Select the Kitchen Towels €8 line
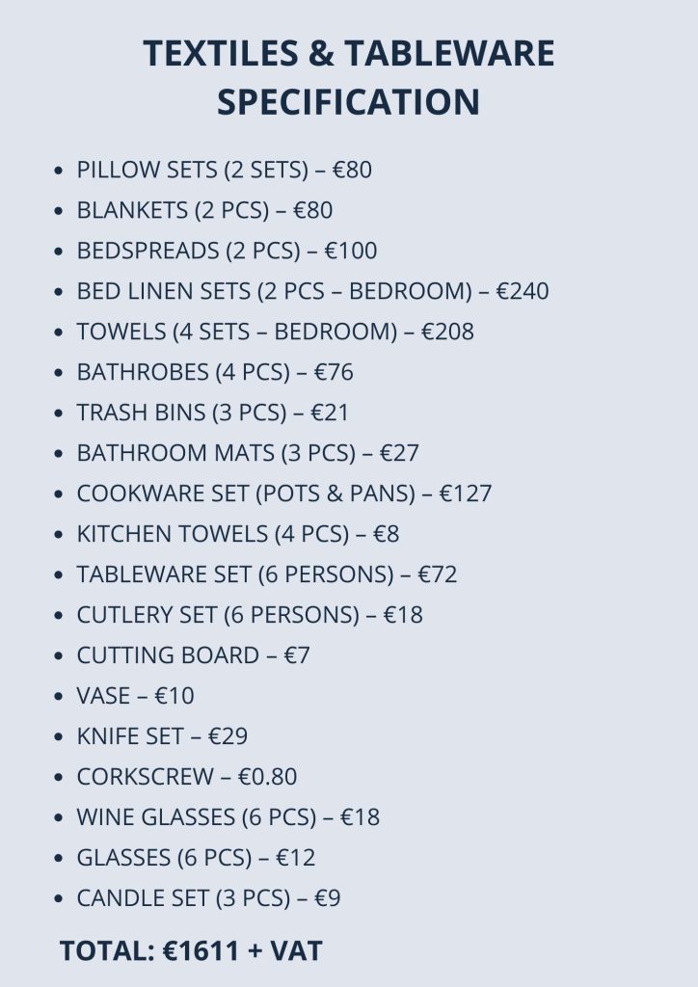The image size is (698, 987). [x=237, y=535]
